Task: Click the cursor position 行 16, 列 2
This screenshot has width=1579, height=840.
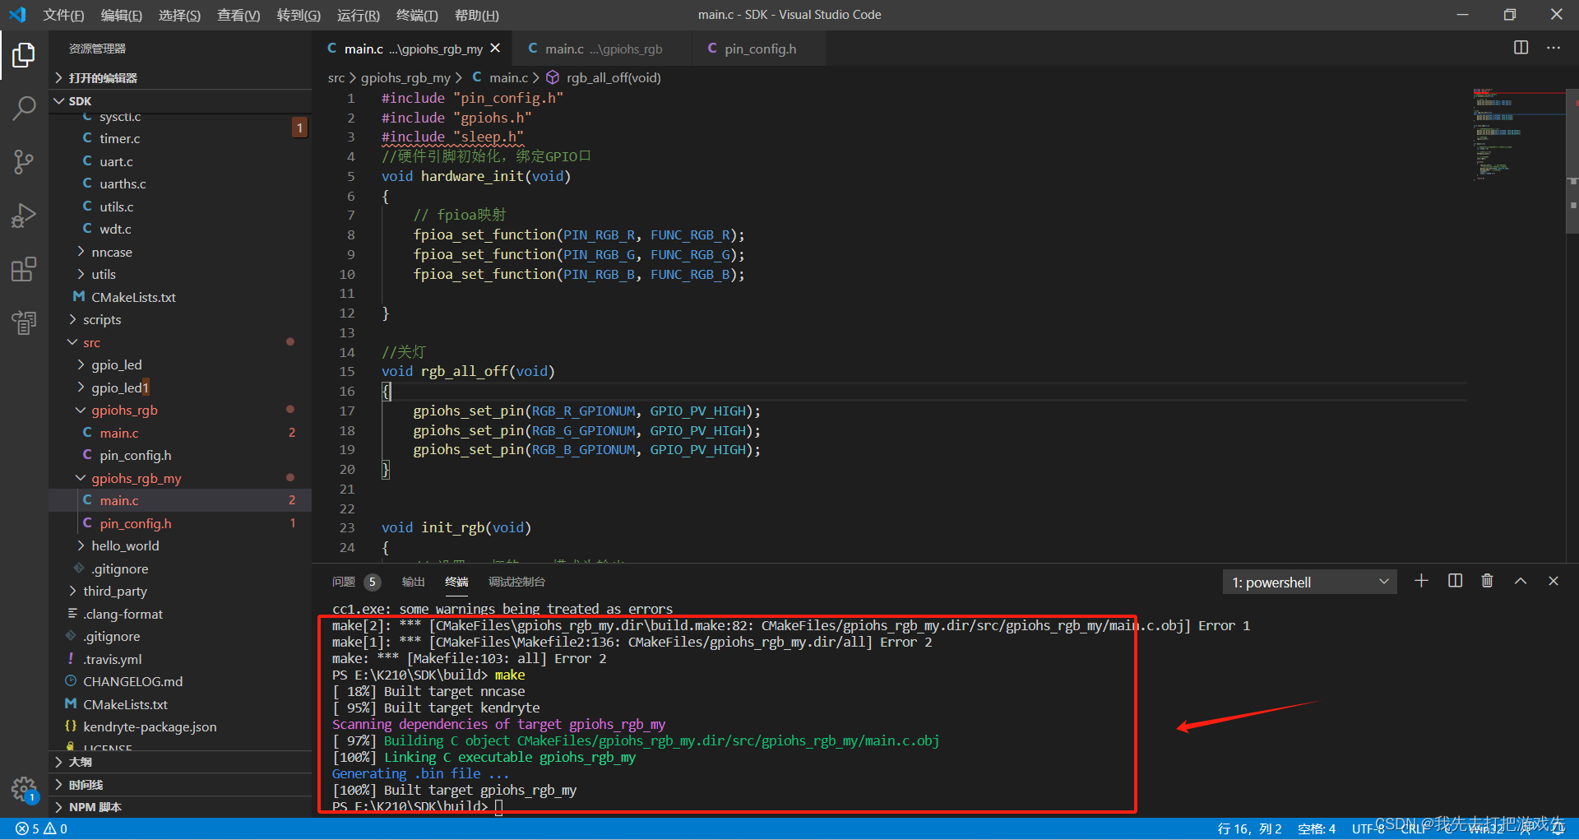Action: point(1249,828)
